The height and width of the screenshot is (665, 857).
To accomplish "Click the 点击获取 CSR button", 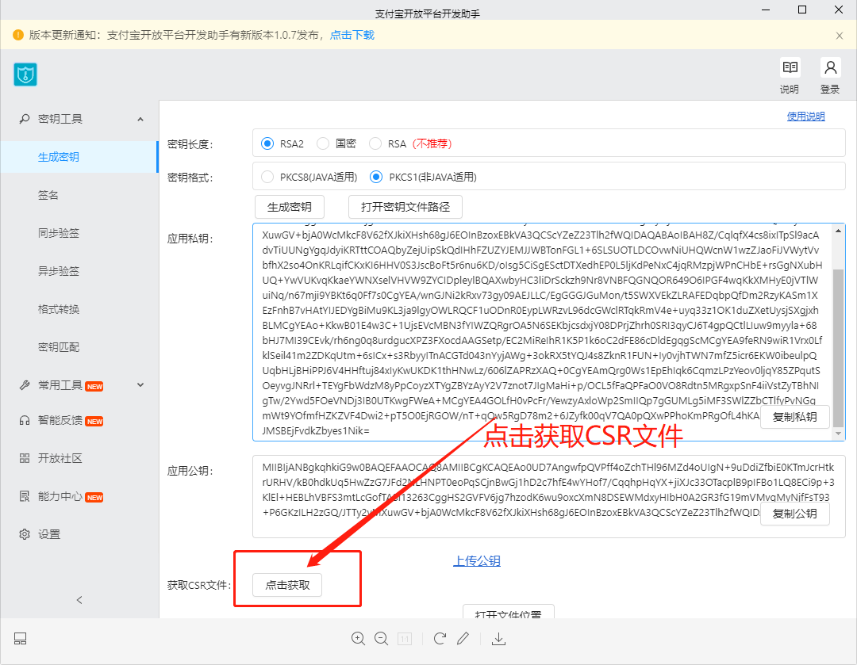I will (x=287, y=585).
